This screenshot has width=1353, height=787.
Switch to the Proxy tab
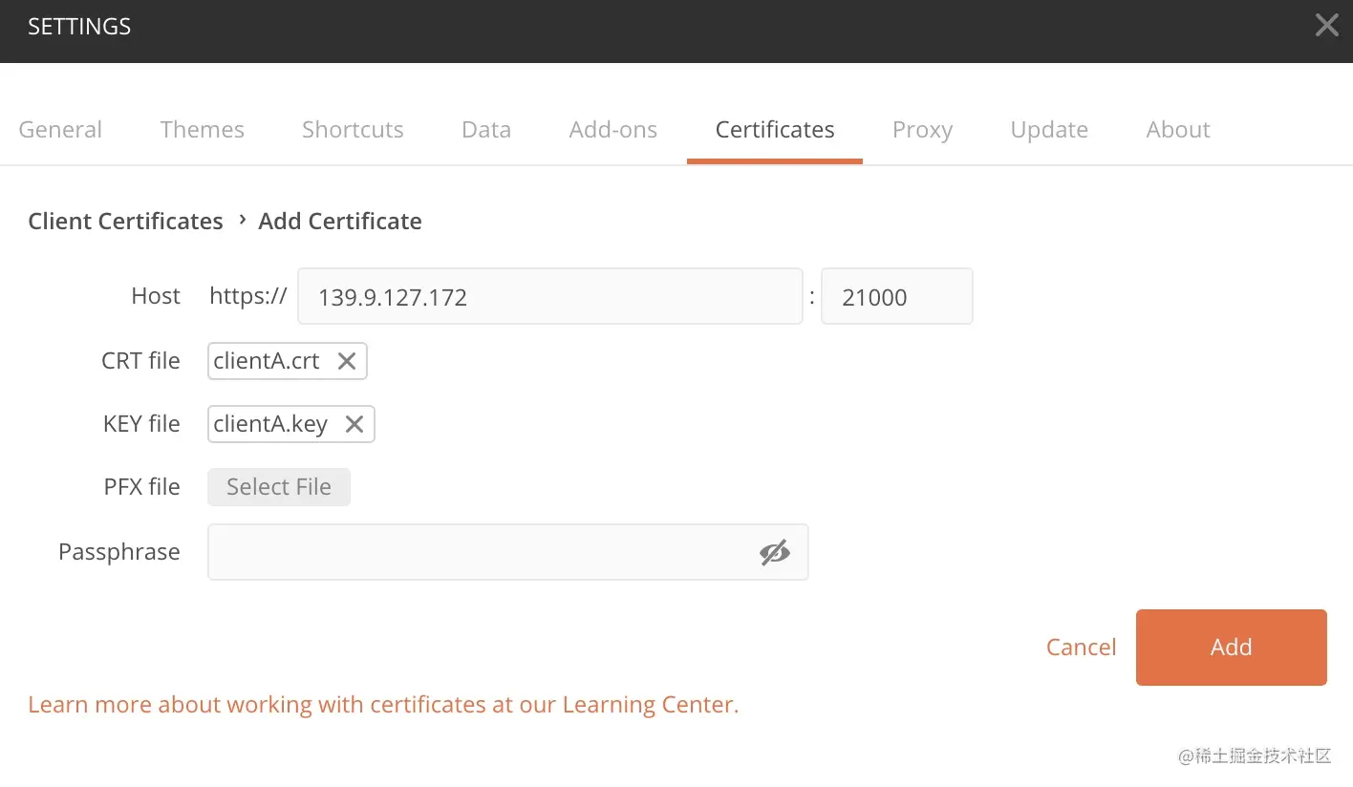pyautogui.click(x=922, y=129)
